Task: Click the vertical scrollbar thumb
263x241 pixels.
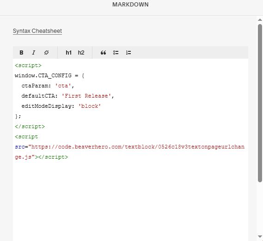Action: click(x=260, y=103)
